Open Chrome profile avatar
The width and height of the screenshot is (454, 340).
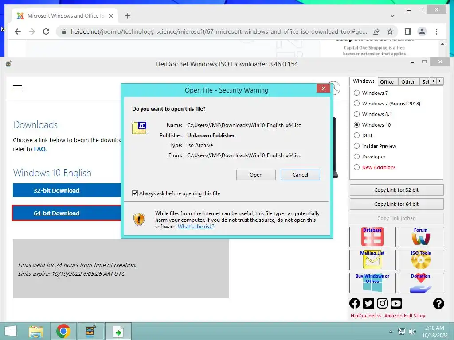tap(422, 31)
